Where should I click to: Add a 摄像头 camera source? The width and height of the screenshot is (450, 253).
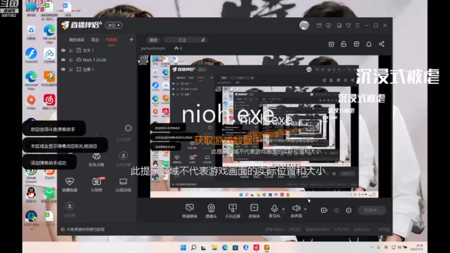click(x=211, y=210)
